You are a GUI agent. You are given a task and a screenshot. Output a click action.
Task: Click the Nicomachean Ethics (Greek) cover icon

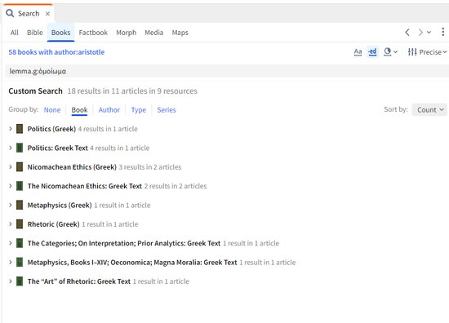point(20,166)
